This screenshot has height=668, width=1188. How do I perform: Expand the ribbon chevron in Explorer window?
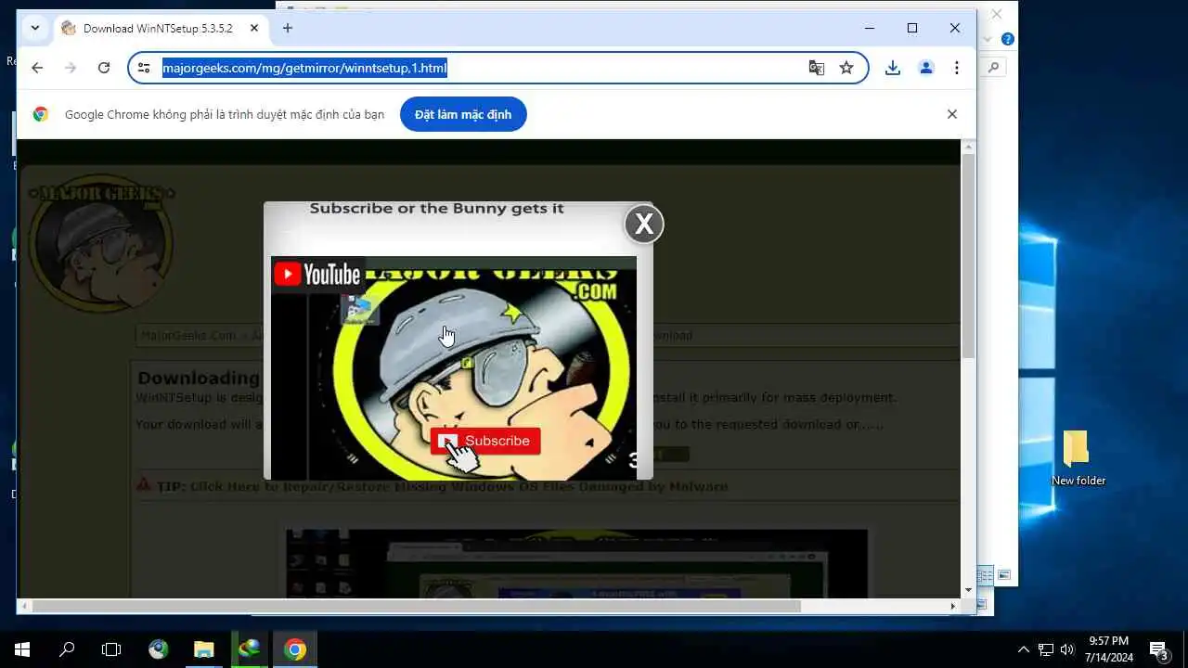coord(988,39)
